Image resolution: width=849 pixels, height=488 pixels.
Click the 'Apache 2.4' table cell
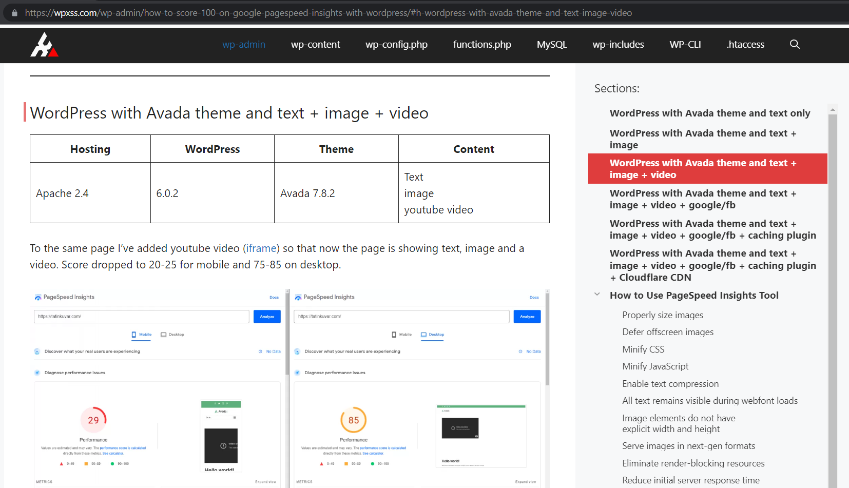click(x=90, y=193)
